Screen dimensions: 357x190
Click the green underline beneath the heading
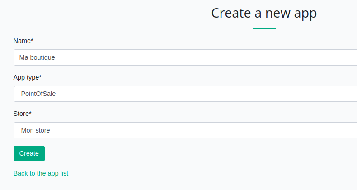tap(264, 28)
